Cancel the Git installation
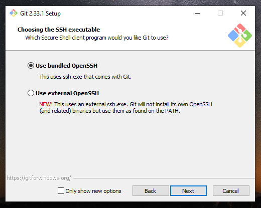Viewport: 261px width, 208px height. tap(231, 190)
